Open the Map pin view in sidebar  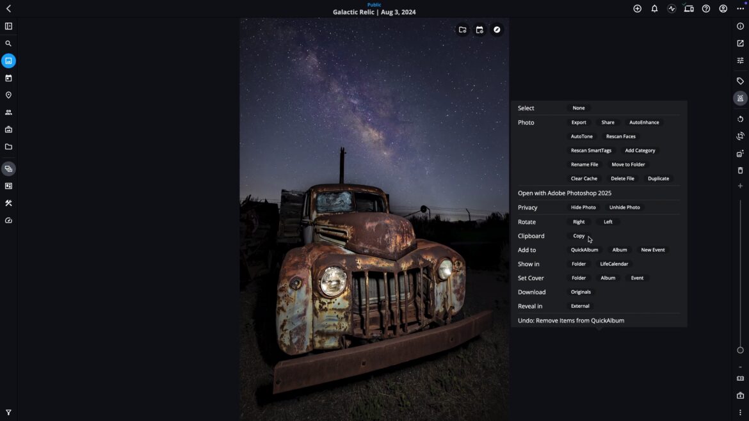[x=8, y=95]
